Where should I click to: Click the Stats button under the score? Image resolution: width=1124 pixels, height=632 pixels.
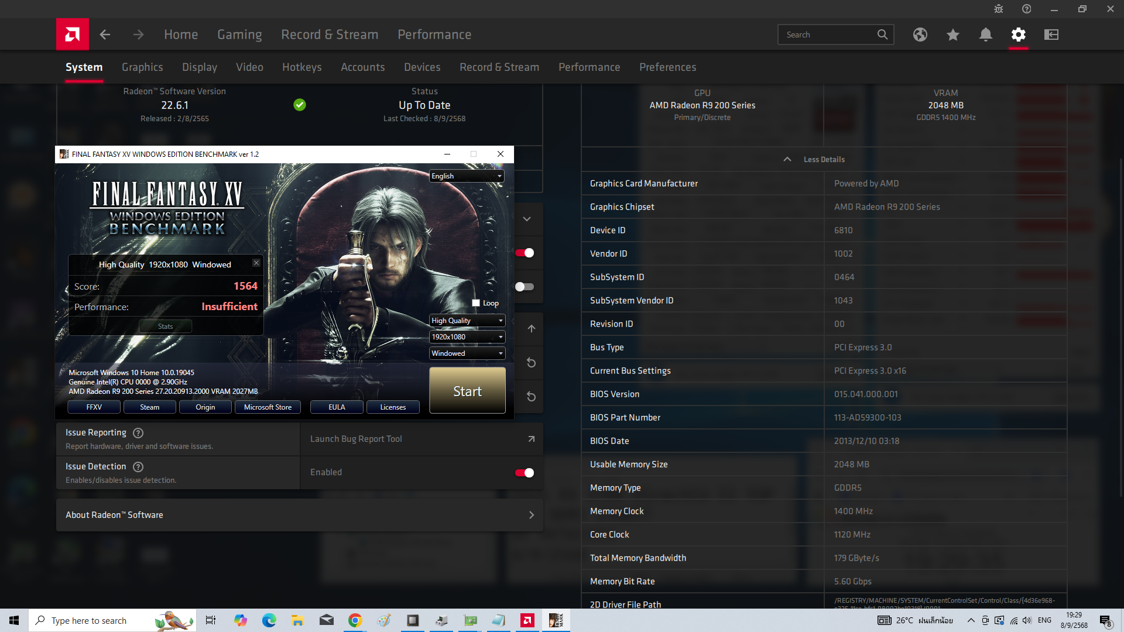(165, 327)
